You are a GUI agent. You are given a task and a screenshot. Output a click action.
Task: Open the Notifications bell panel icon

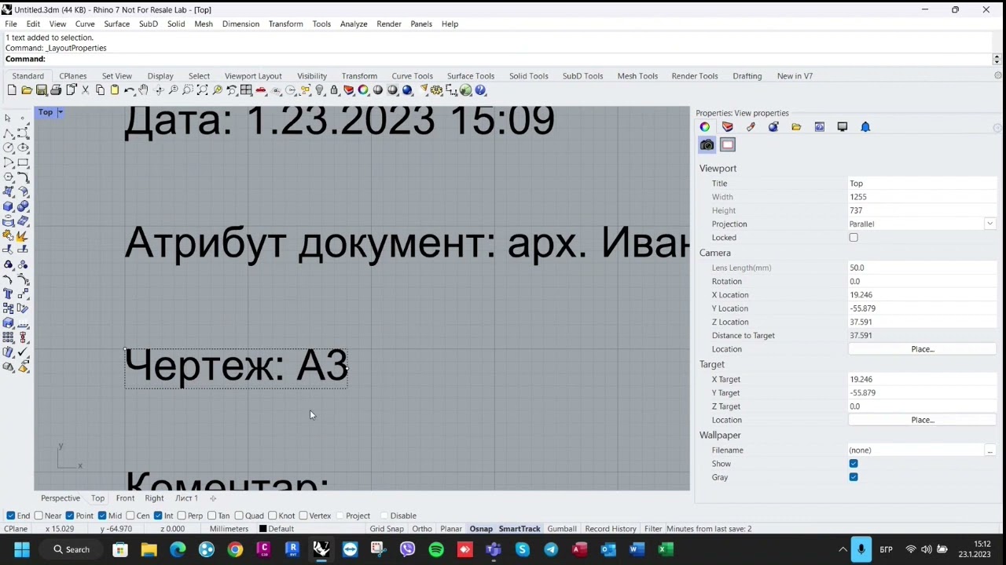865,126
